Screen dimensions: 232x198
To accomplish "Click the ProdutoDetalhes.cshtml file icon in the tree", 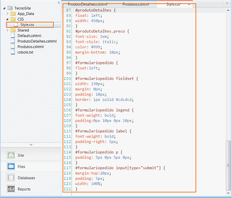I will click(13, 41).
